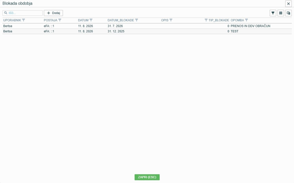The image size is (294, 183).
Task: Open filter on UPORABNIK column
Action: tap(24, 20)
